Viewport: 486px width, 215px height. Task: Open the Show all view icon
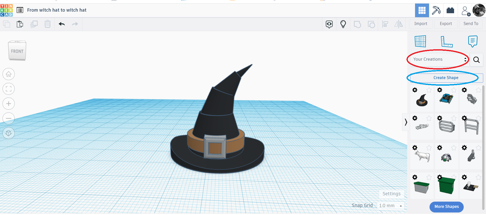point(329,24)
